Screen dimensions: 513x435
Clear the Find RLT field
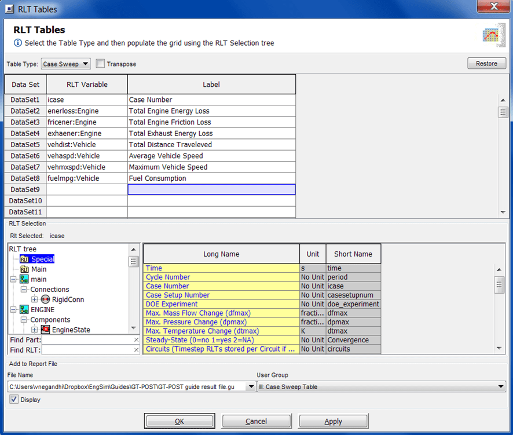click(136, 350)
